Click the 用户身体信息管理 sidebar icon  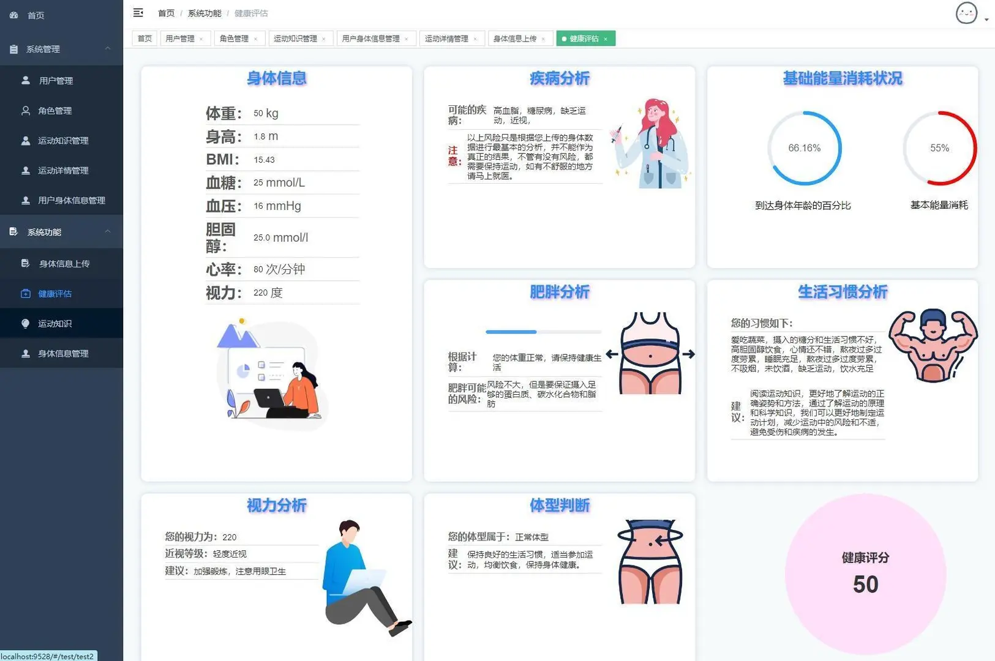click(x=25, y=200)
